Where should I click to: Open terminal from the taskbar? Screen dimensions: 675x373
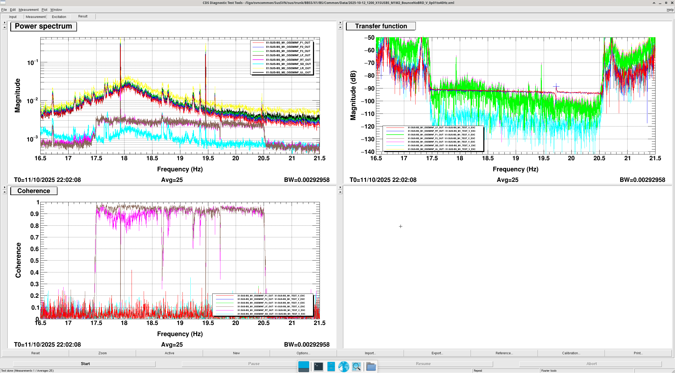point(318,366)
